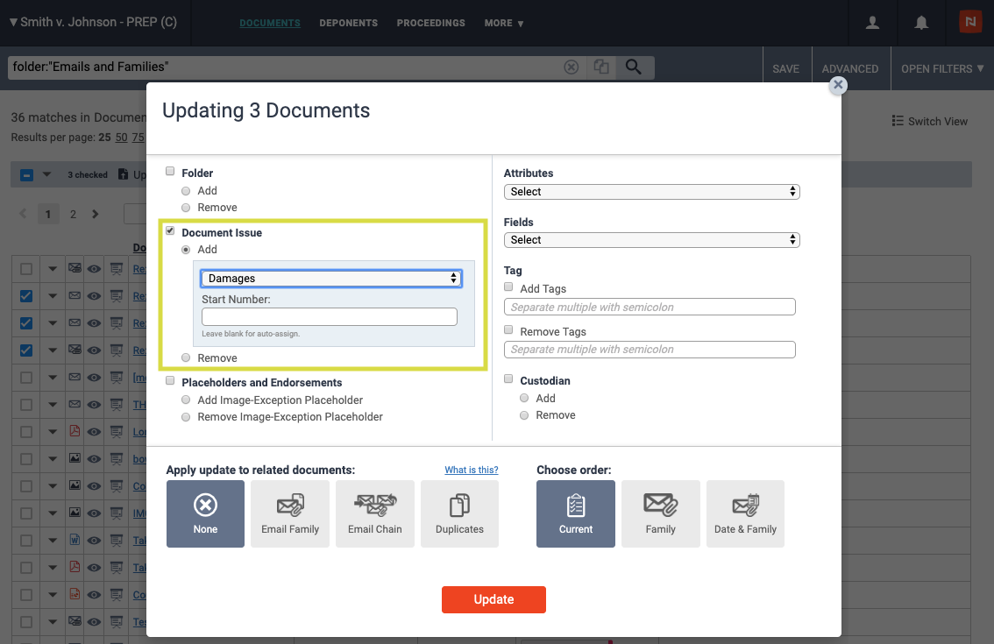Select Remove Image-Exception Placeholder radio

(x=186, y=417)
